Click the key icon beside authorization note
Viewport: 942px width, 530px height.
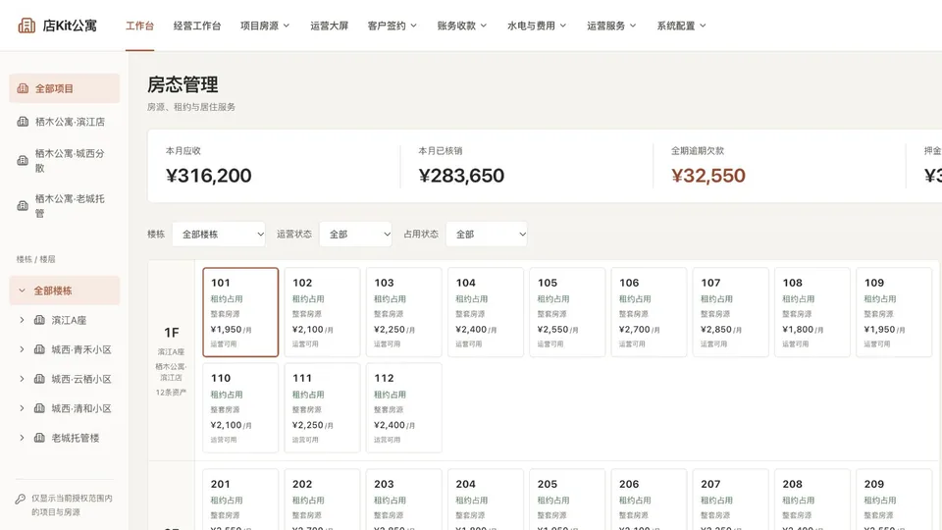pos(21,499)
